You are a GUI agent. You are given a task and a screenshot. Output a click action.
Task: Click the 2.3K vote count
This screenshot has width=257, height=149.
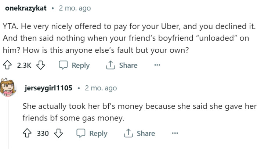[x=25, y=65]
